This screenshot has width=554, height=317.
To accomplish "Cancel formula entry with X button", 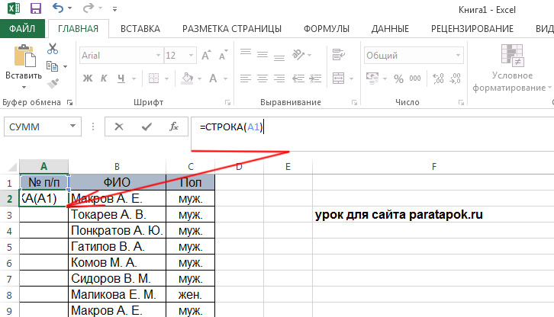I will (119, 126).
